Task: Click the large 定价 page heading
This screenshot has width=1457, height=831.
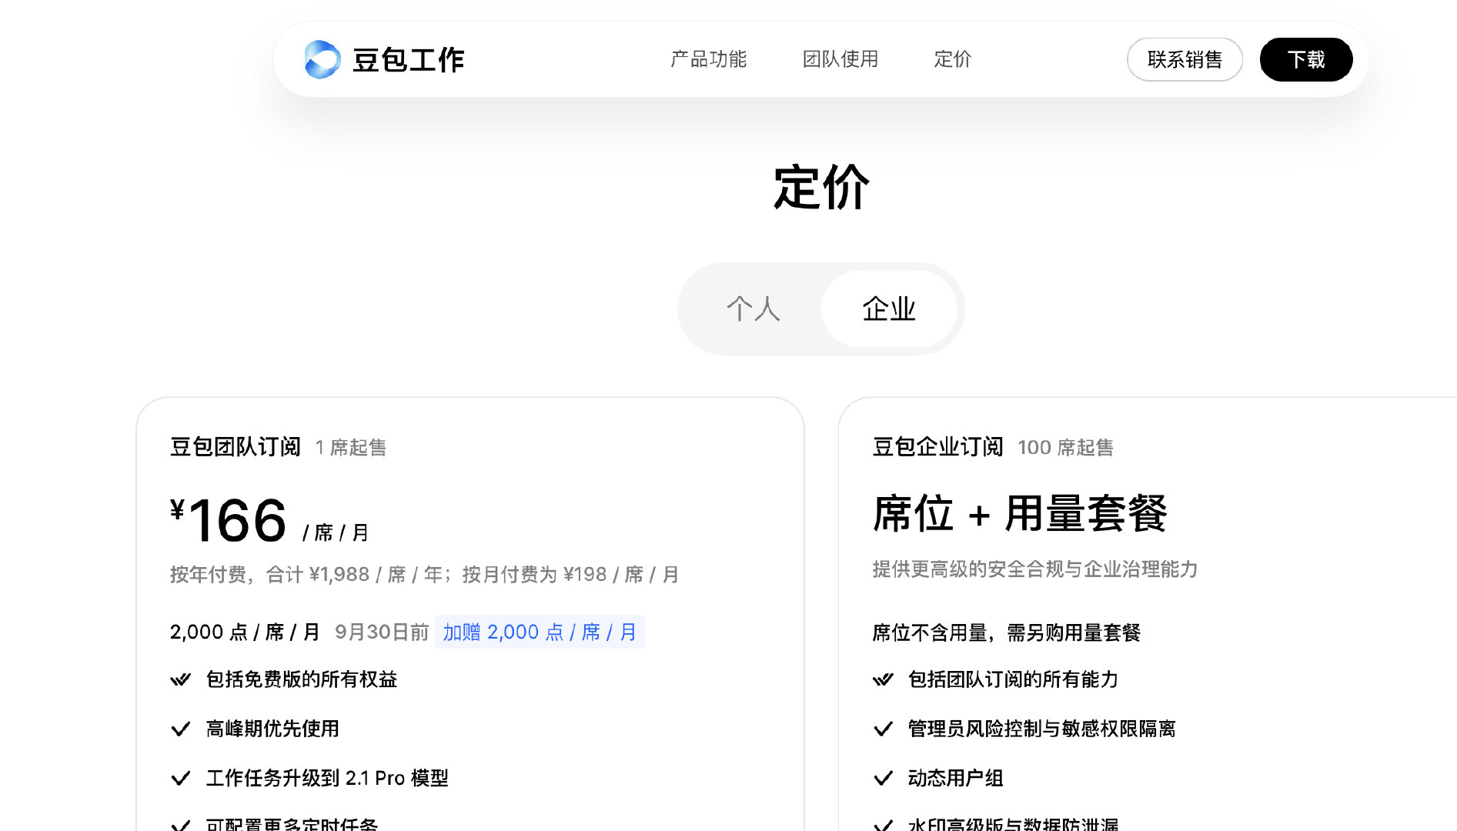Action: [821, 187]
